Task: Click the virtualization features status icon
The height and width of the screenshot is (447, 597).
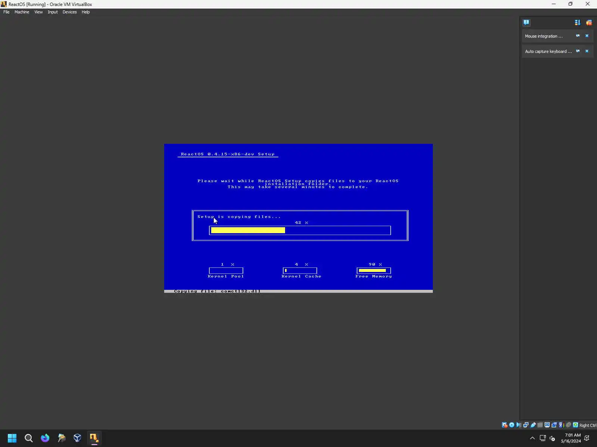Action: click(561, 425)
